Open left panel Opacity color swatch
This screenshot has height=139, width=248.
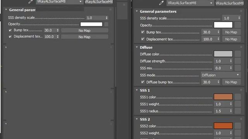[x=91, y=24]
